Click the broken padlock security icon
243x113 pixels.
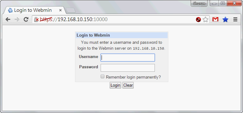(x=36, y=20)
